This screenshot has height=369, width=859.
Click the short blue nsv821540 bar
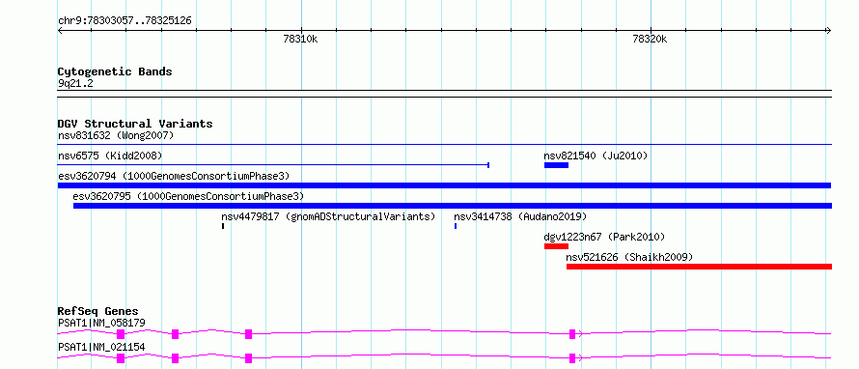coord(556,165)
